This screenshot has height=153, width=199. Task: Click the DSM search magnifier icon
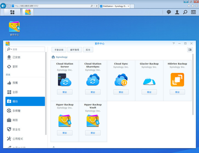click(185, 12)
